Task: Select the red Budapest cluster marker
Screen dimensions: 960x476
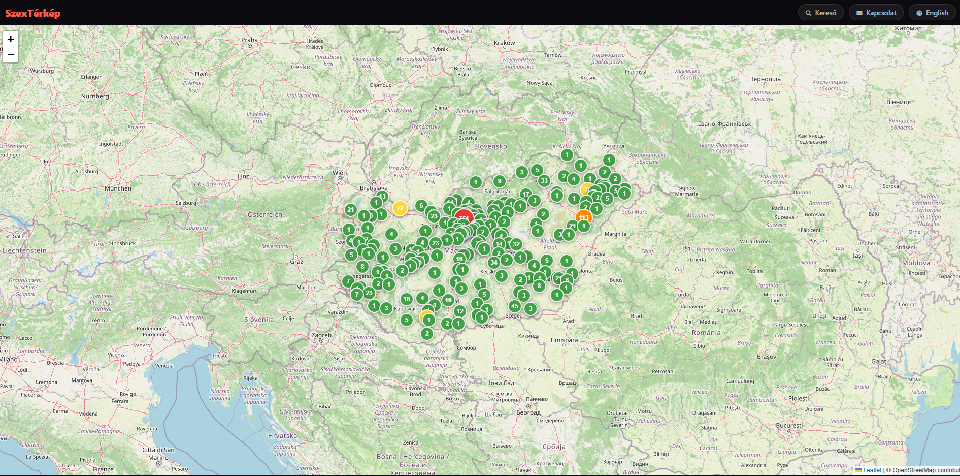Action: [x=464, y=218]
